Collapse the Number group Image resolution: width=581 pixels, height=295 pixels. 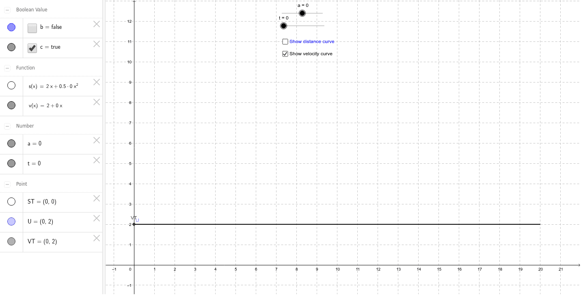point(7,126)
